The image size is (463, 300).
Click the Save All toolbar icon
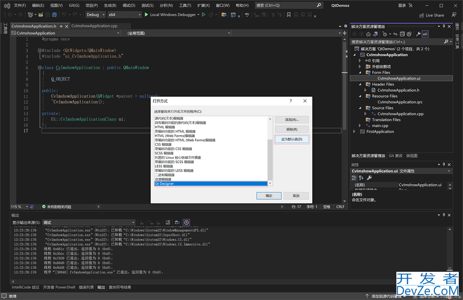pyautogui.click(x=54, y=15)
